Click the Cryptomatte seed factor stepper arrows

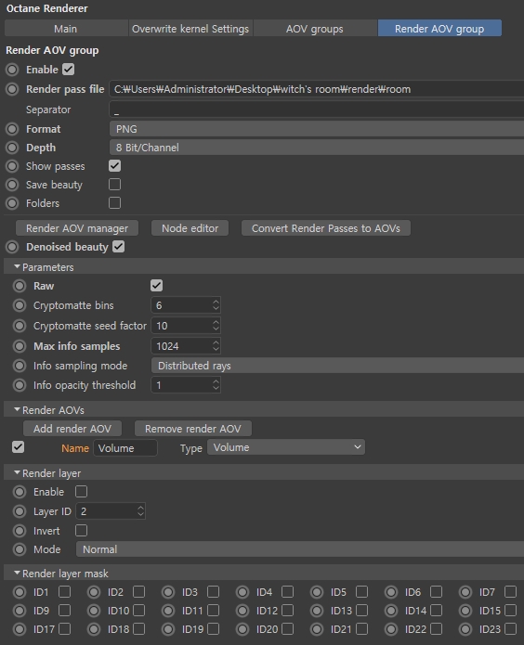click(216, 326)
